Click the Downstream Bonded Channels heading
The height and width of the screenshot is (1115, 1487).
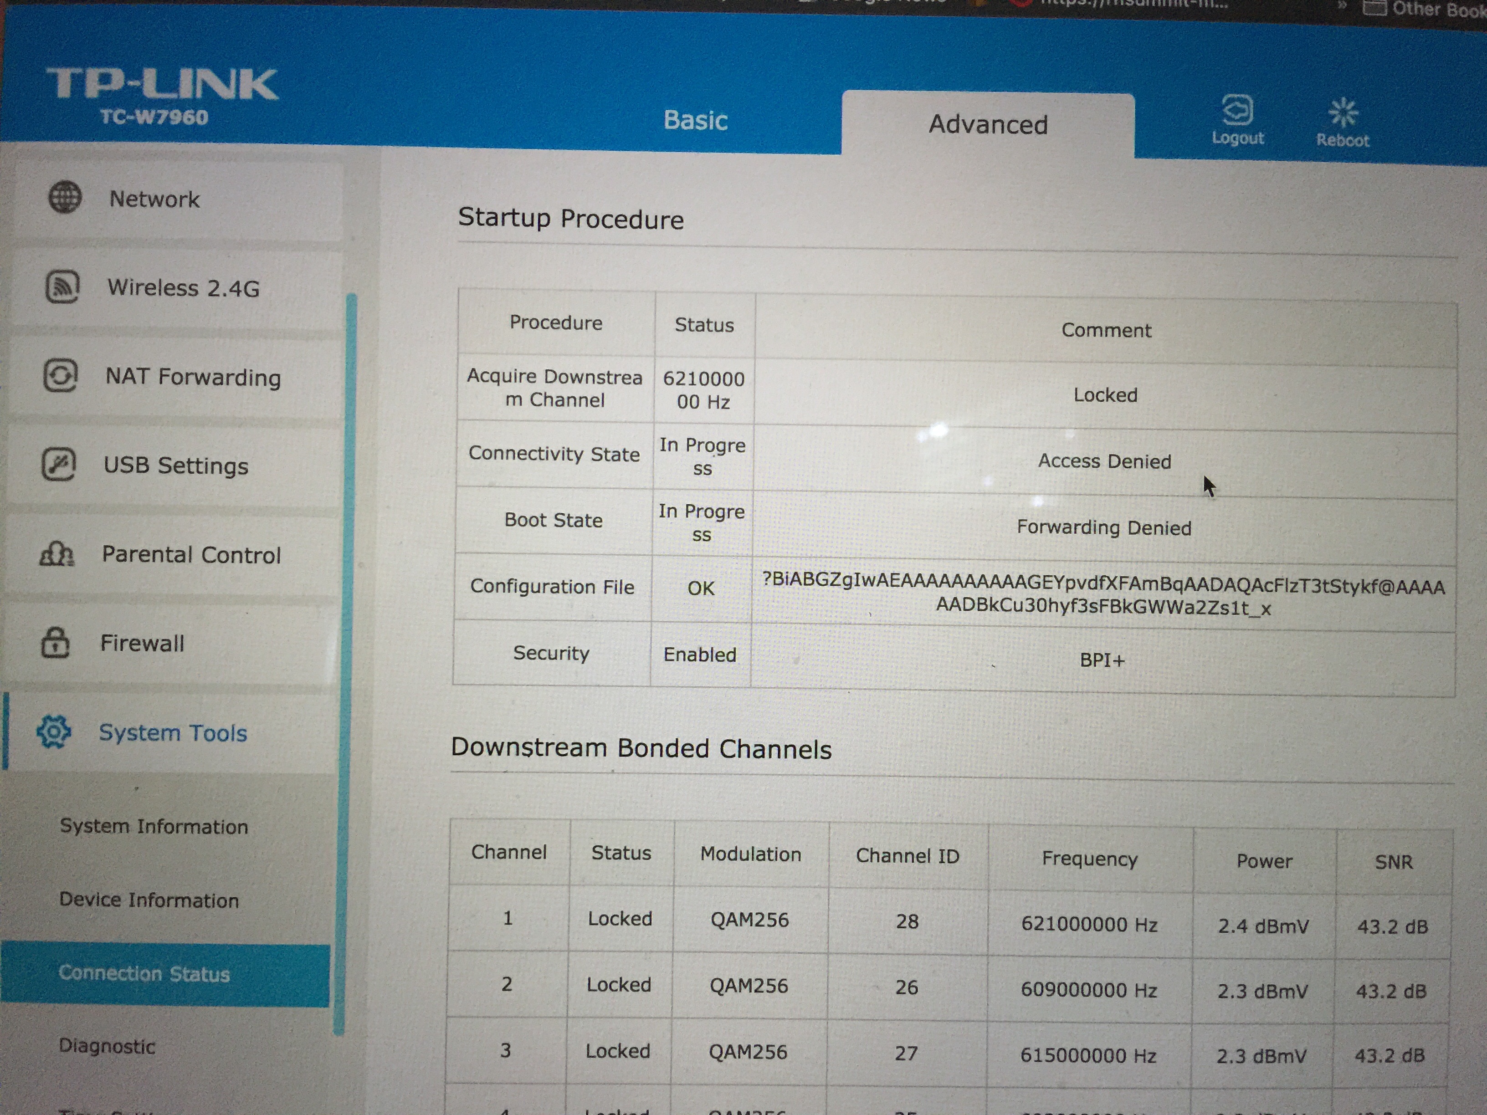(x=641, y=748)
